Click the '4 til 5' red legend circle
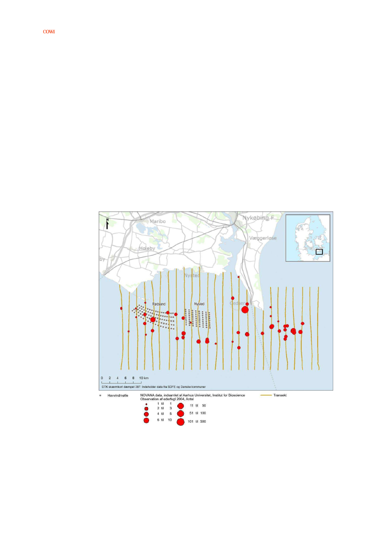The width and height of the screenshot is (378, 534). [x=146, y=414]
